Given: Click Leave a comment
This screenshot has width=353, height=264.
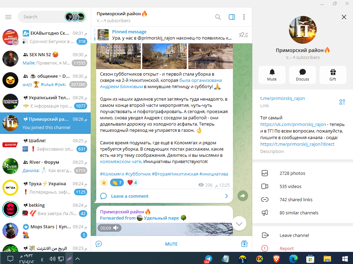Looking at the screenshot, I should (x=164, y=196).
